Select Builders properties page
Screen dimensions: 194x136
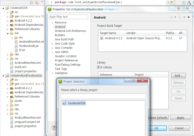60,35
